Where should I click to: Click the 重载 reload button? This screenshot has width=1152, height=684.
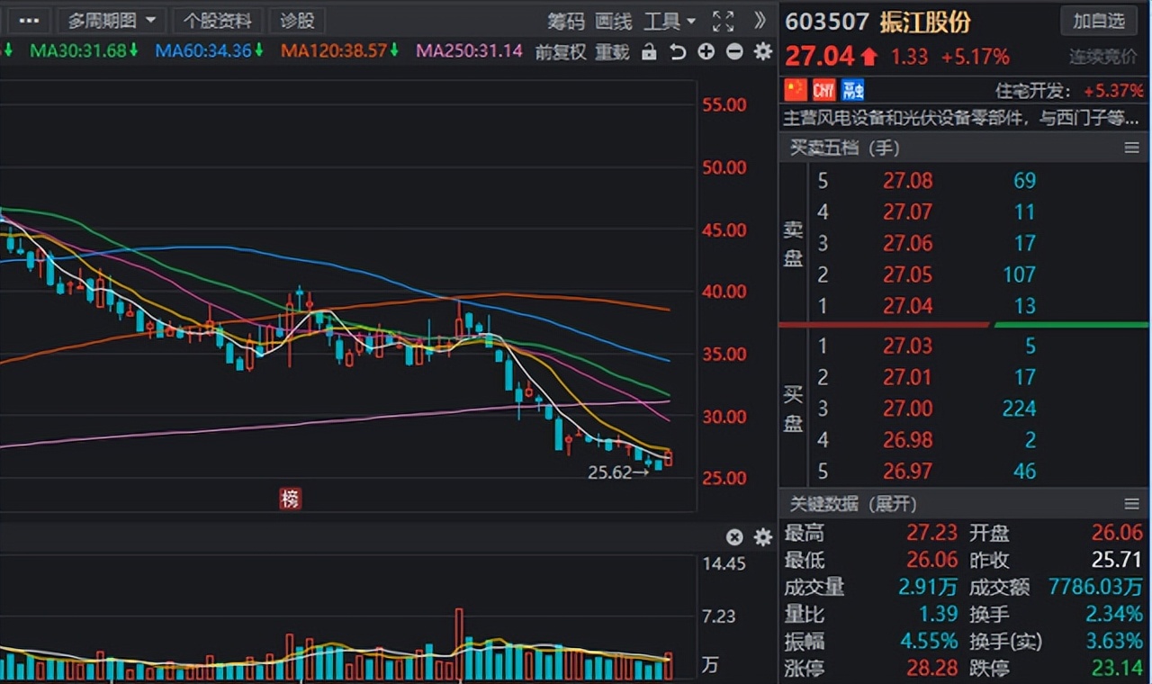(612, 52)
